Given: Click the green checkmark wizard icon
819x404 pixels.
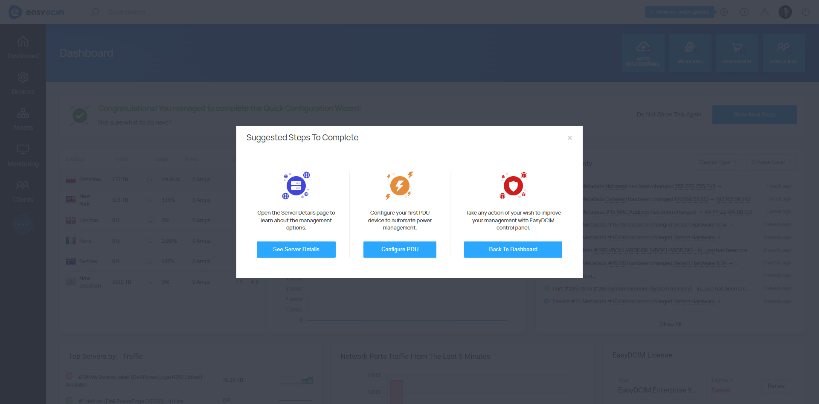Looking at the screenshot, I should tap(80, 115).
